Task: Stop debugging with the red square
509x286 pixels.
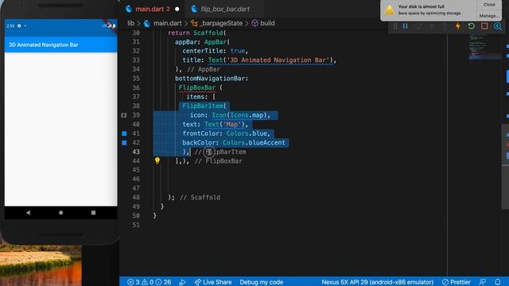Action: (x=484, y=26)
